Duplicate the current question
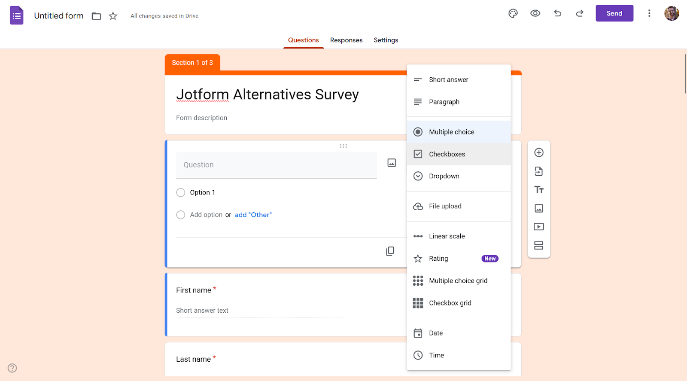This screenshot has height=381, width=687. pyautogui.click(x=390, y=251)
